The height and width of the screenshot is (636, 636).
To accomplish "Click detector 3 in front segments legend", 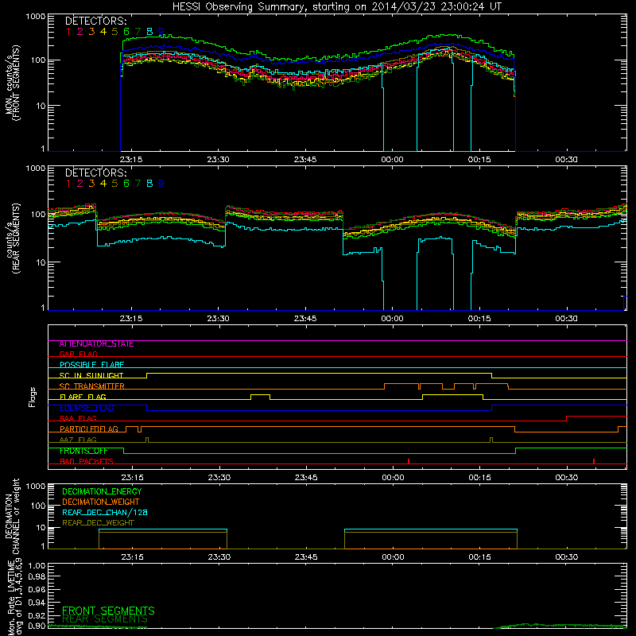I will pos(91,32).
